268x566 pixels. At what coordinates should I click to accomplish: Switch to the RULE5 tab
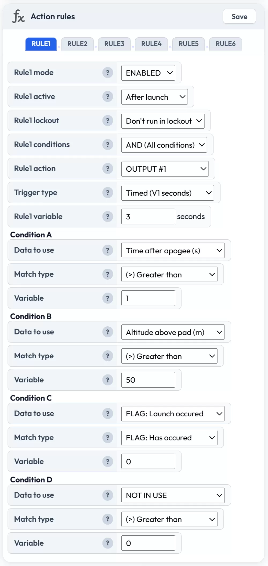click(188, 44)
